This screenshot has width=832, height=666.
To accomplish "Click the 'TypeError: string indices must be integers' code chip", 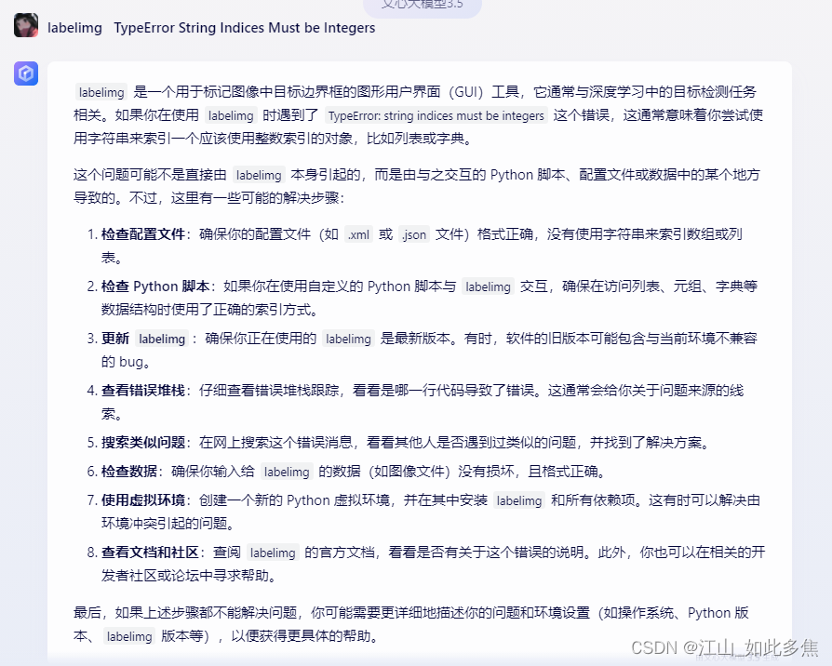I will coord(436,115).
